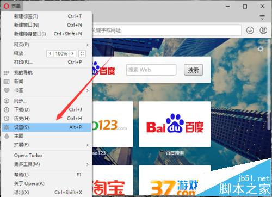Choose New Window menu entry
This screenshot has width=272, height=197.
point(47,25)
